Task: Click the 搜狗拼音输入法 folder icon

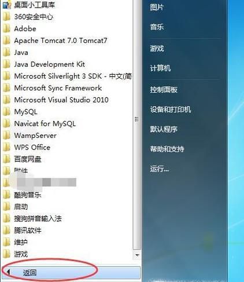Action: click(x=6, y=219)
